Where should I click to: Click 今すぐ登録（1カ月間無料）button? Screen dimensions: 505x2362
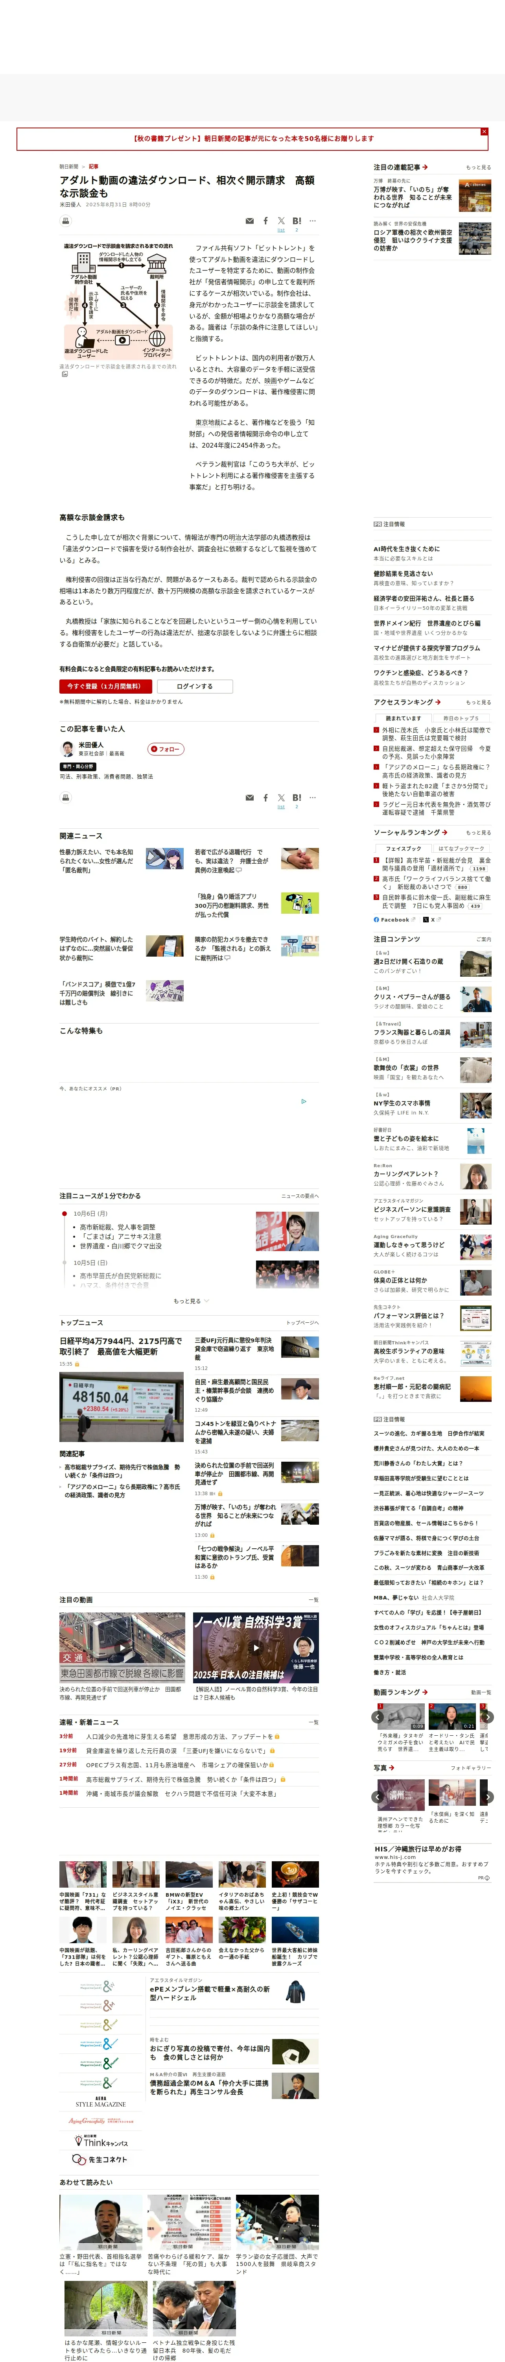point(105,686)
